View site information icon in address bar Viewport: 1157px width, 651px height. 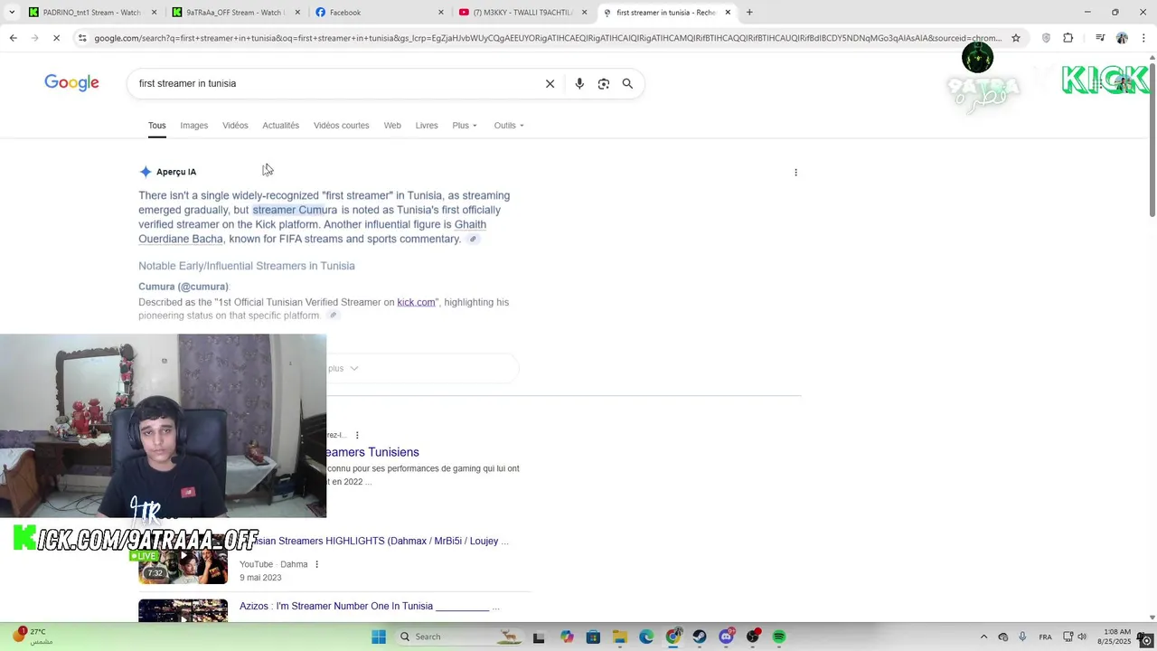(82, 38)
